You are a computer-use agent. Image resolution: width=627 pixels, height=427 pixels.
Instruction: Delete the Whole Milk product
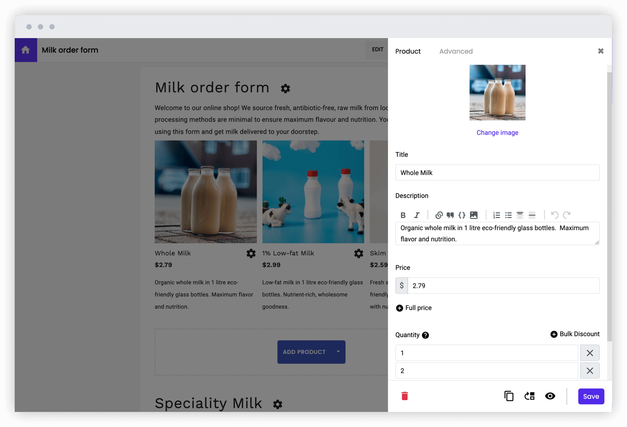[404, 396]
